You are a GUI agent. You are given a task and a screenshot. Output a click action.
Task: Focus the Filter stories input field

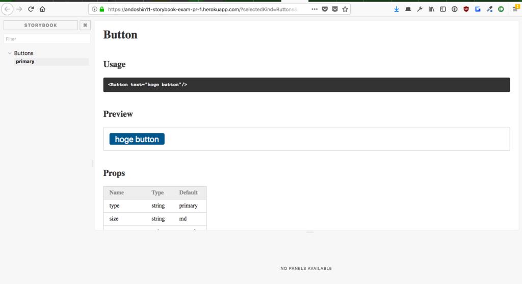[47, 39]
